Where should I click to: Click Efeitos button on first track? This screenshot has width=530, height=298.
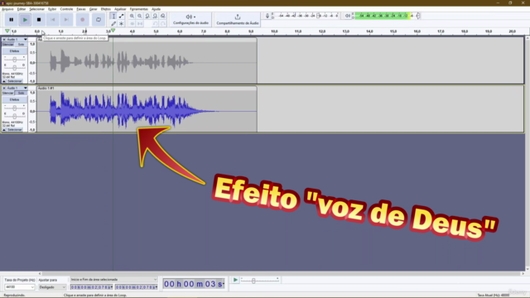coord(15,51)
